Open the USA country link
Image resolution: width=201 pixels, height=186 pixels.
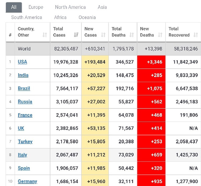[x=22, y=62]
